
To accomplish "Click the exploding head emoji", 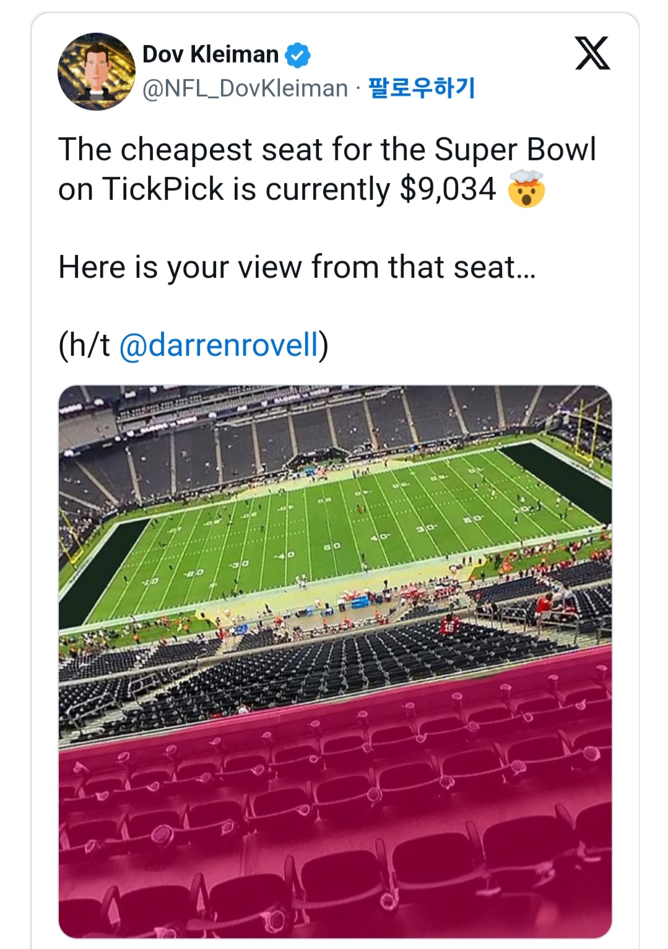I will coord(526,189).
